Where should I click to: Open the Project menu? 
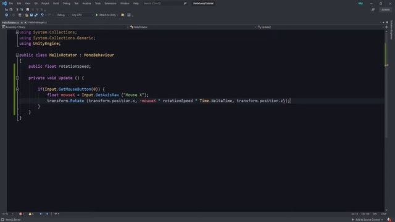coord(45,4)
